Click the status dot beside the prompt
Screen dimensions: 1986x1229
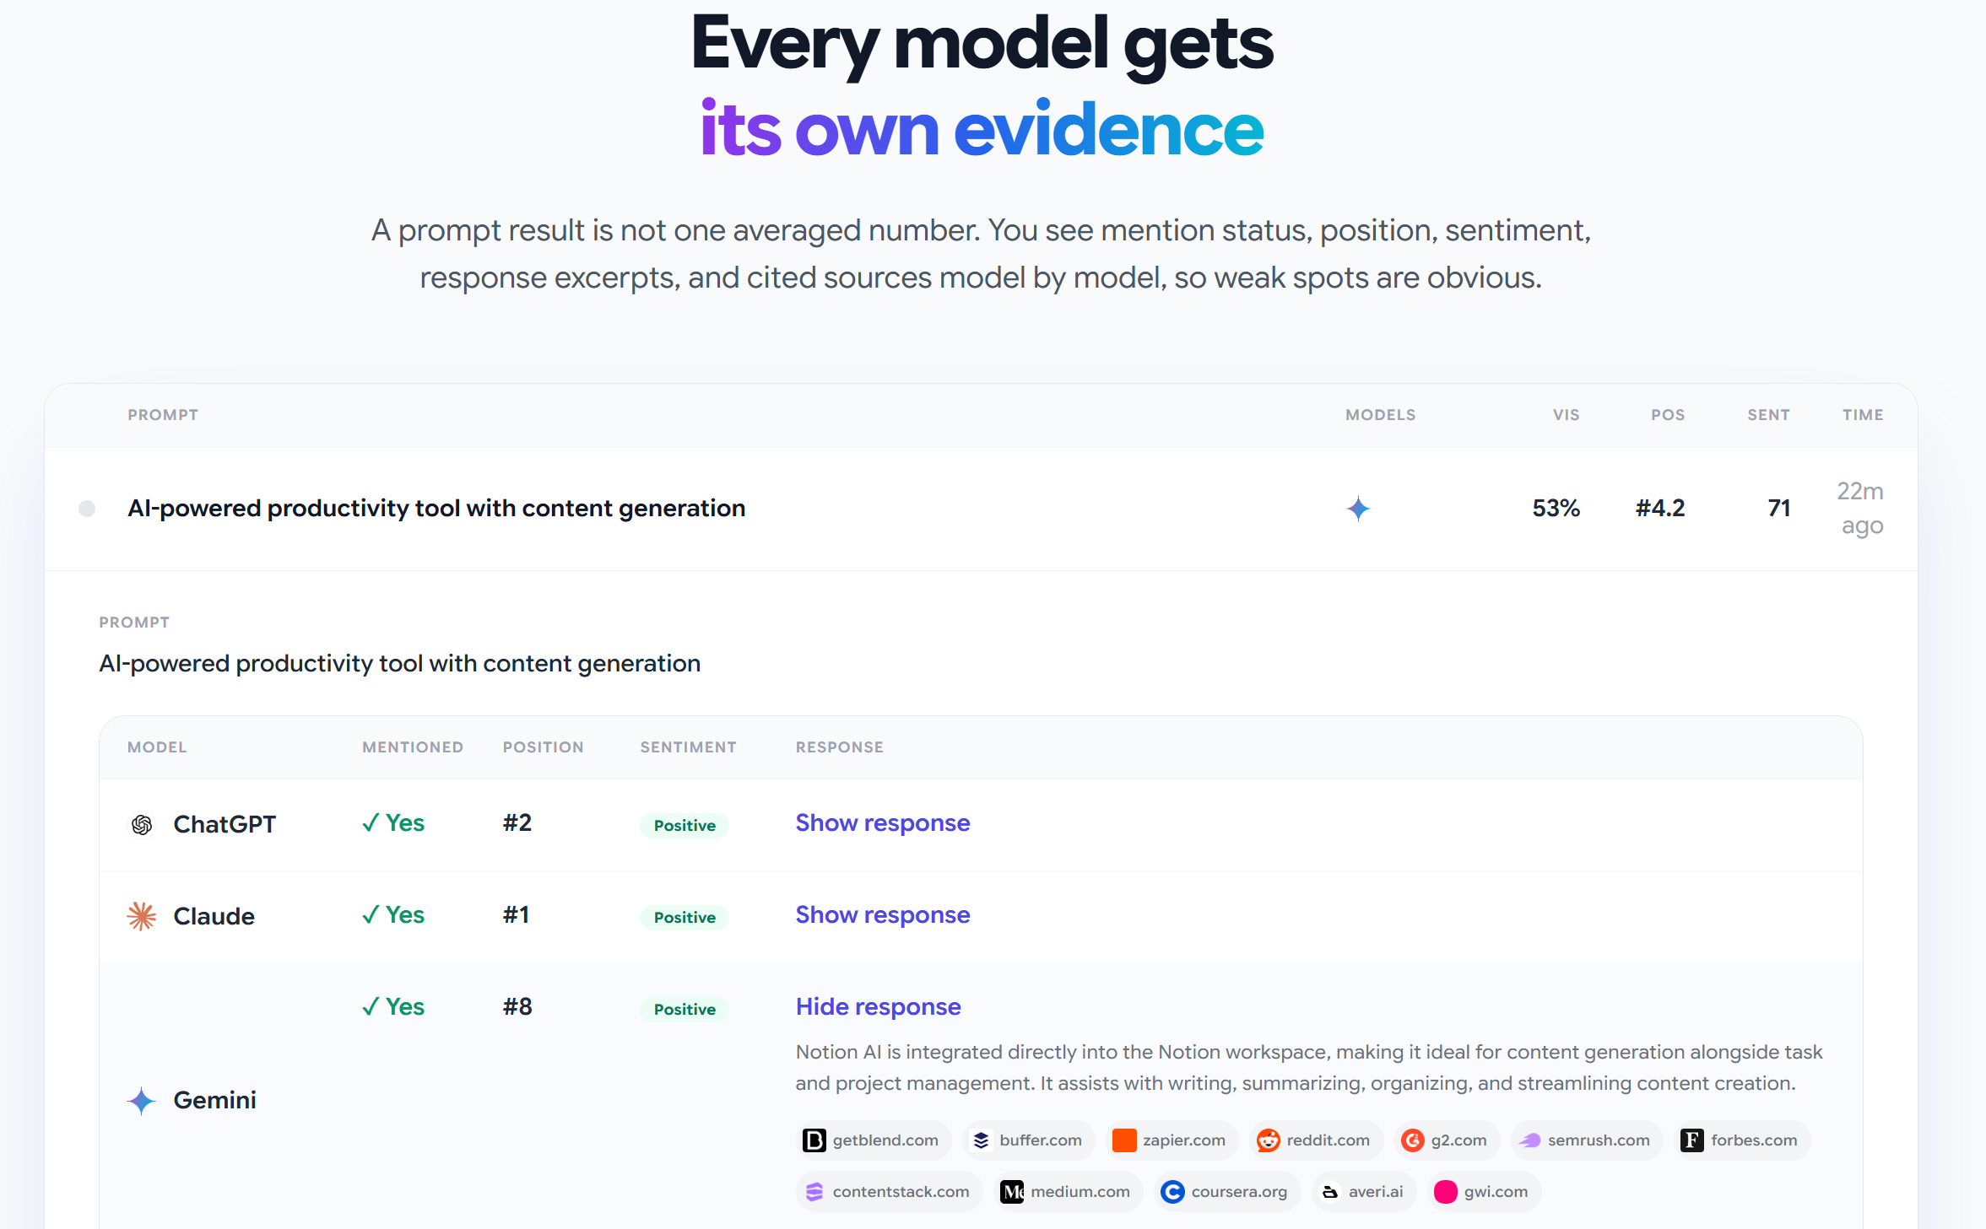(x=87, y=509)
